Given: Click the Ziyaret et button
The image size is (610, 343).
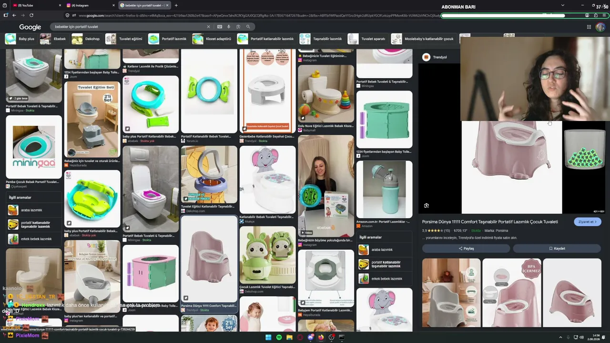Looking at the screenshot, I should click(588, 222).
